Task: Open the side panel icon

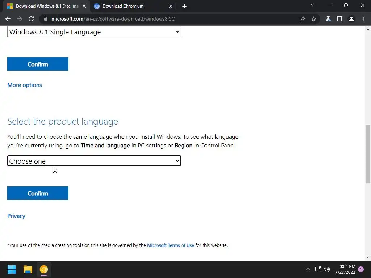Action: tap(340, 19)
